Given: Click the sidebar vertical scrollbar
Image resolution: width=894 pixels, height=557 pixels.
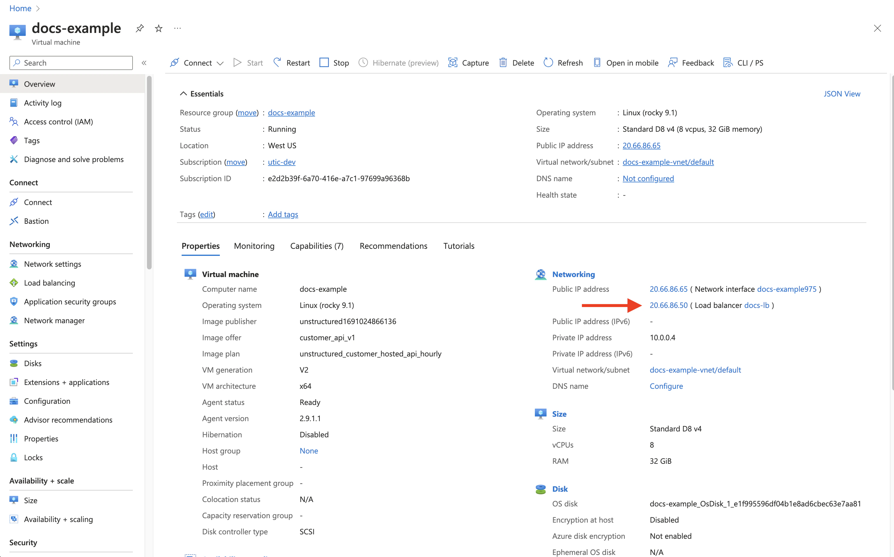Looking at the screenshot, I should (x=149, y=172).
